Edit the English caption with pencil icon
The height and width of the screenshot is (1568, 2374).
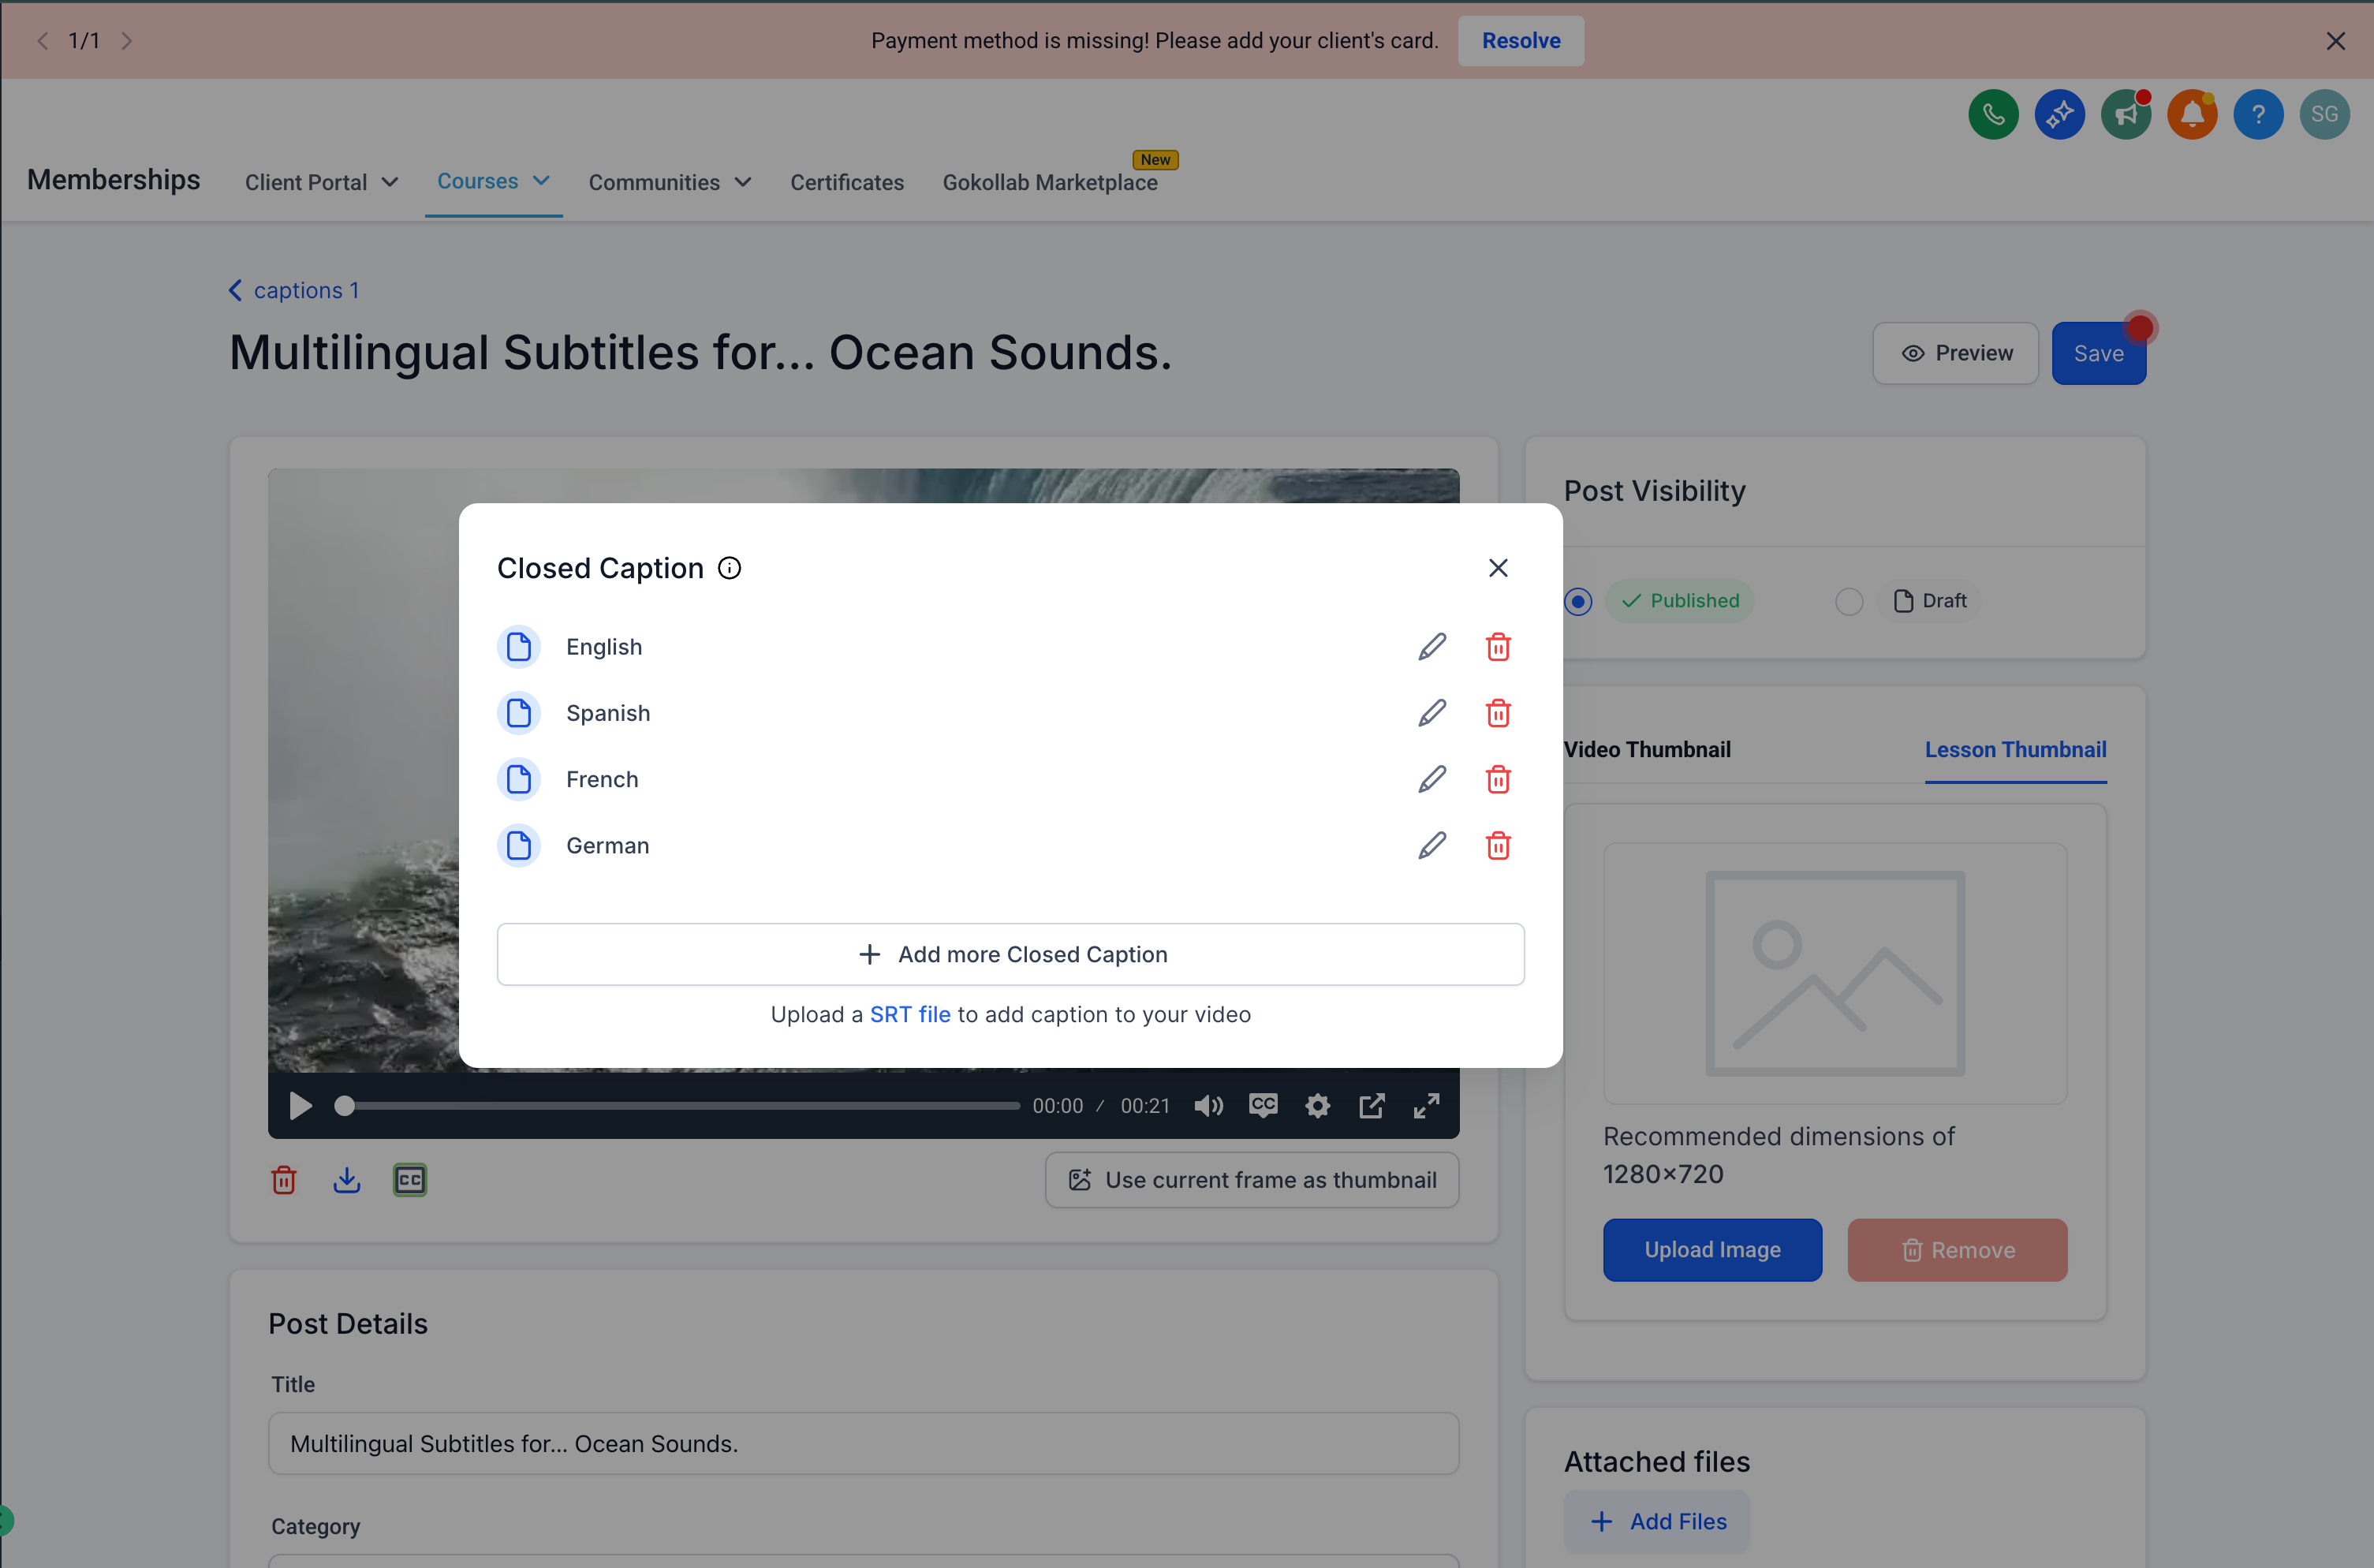(x=1431, y=647)
